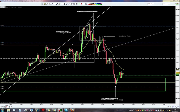The width and height of the screenshot is (180, 112).
Task: Open Firefox from the taskbar
Action: click(x=72, y=110)
